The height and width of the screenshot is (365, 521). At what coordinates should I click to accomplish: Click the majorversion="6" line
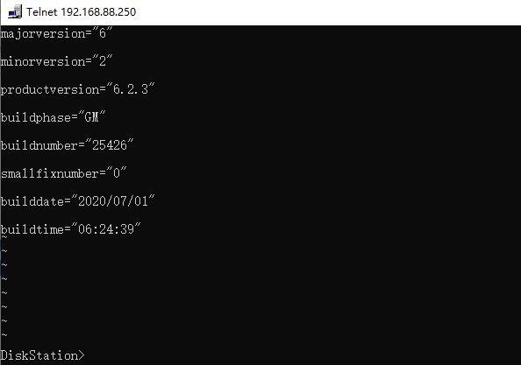point(56,33)
